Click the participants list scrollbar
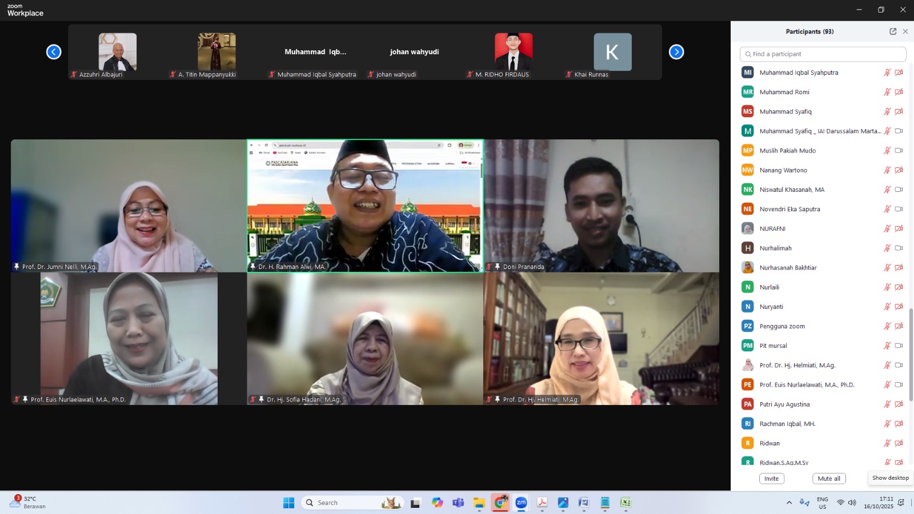The image size is (914, 514). pos(911,354)
